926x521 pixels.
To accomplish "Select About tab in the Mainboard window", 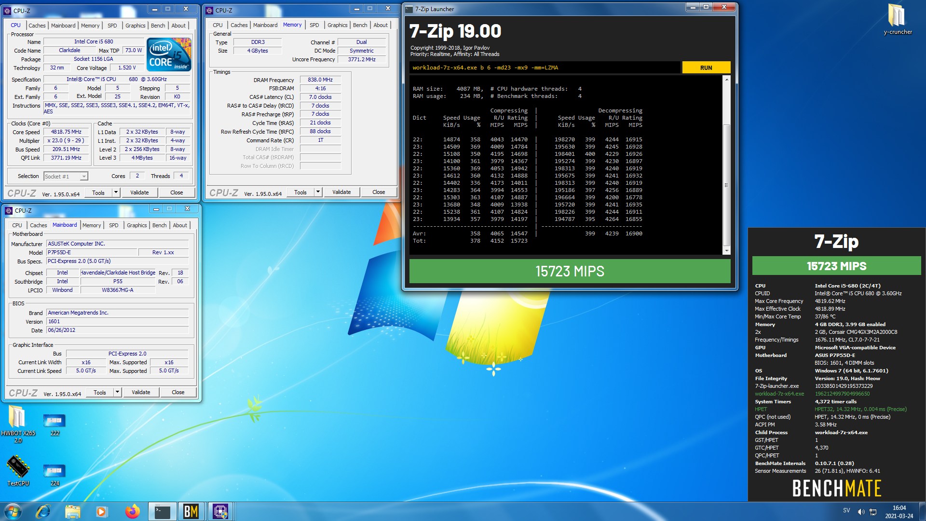I will [x=180, y=225].
